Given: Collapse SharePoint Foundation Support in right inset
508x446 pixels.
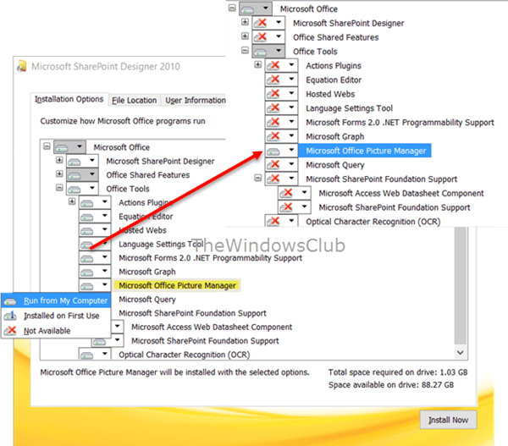Looking at the screenshot, I should click(x=258, y=178).
